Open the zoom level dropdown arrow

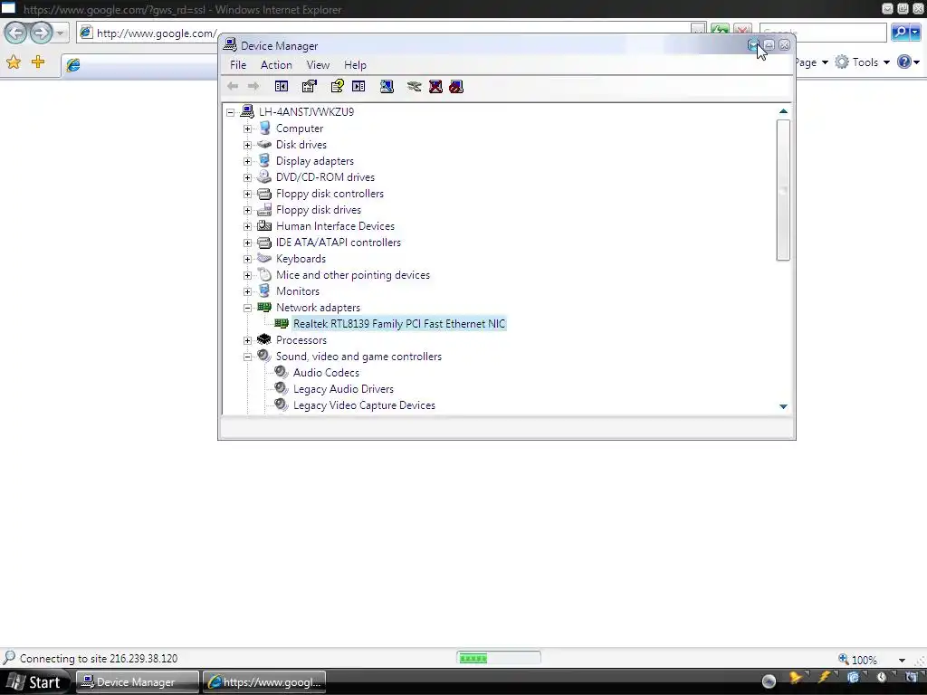point(902,660)
